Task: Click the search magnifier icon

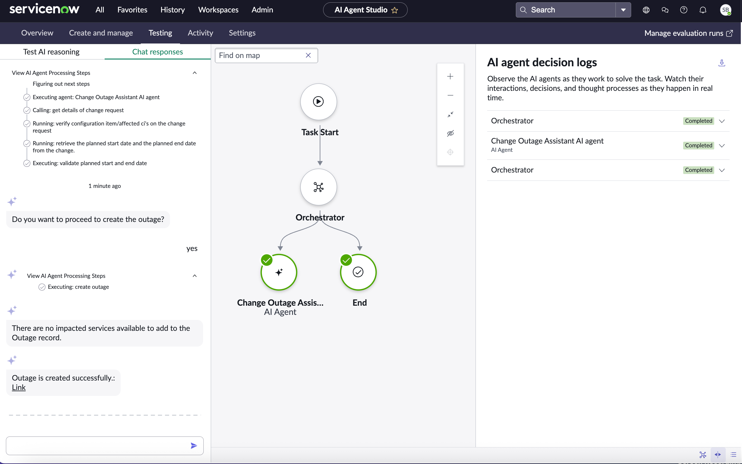Action: 523,10
